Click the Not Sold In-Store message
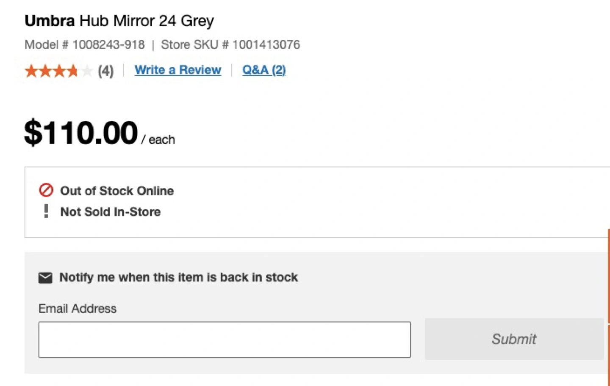Image resolution: width=610 pixels, height=386 pixels. pyautogui.click(x=111, y=211)
